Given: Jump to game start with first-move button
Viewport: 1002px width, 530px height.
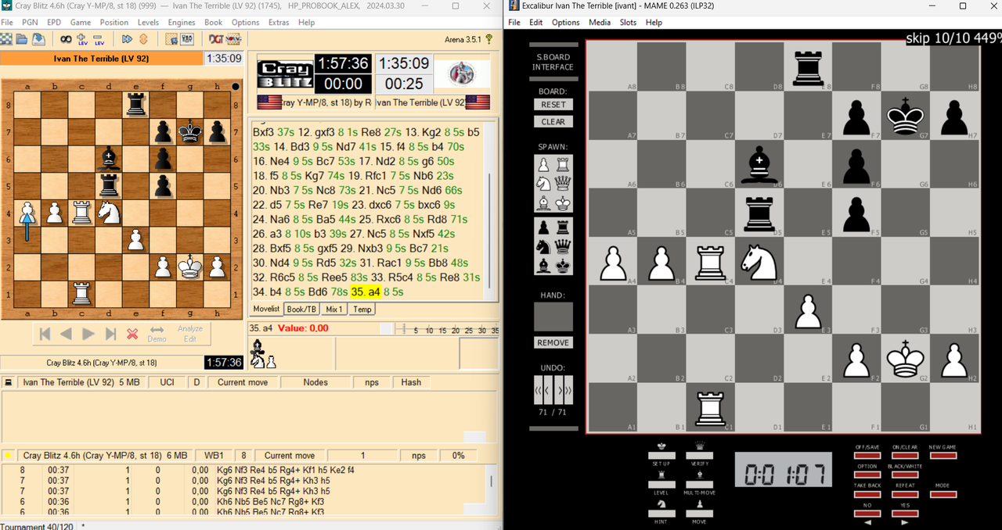Looking at the screenshot, I should (x=45, y=334).
